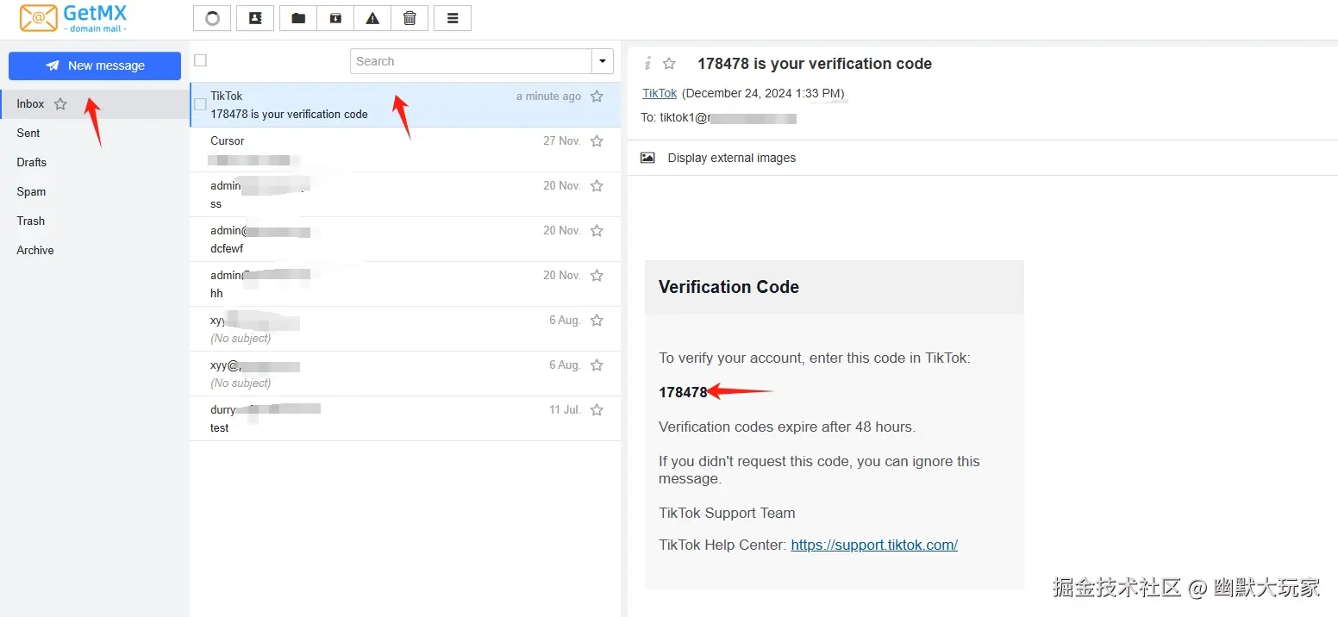Star the opened message in reading pane

click(x=669, y=64)
